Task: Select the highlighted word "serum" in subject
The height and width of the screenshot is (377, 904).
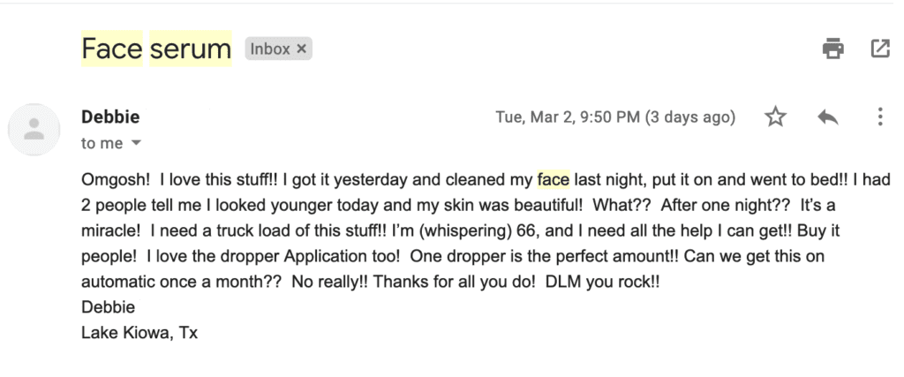Action: pyautogui.click(x=191, y=49)
